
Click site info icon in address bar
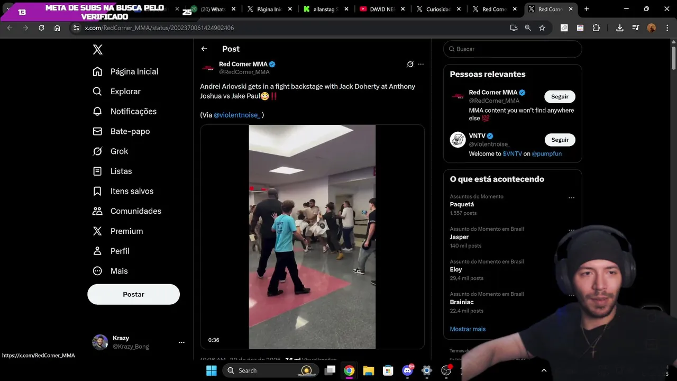click(x=76, y=28)
